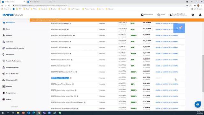Image resolution: width=204 pixels, height=115 pixels.
Task: Open Ayuda help menu
Action: [x=161, y=15]
